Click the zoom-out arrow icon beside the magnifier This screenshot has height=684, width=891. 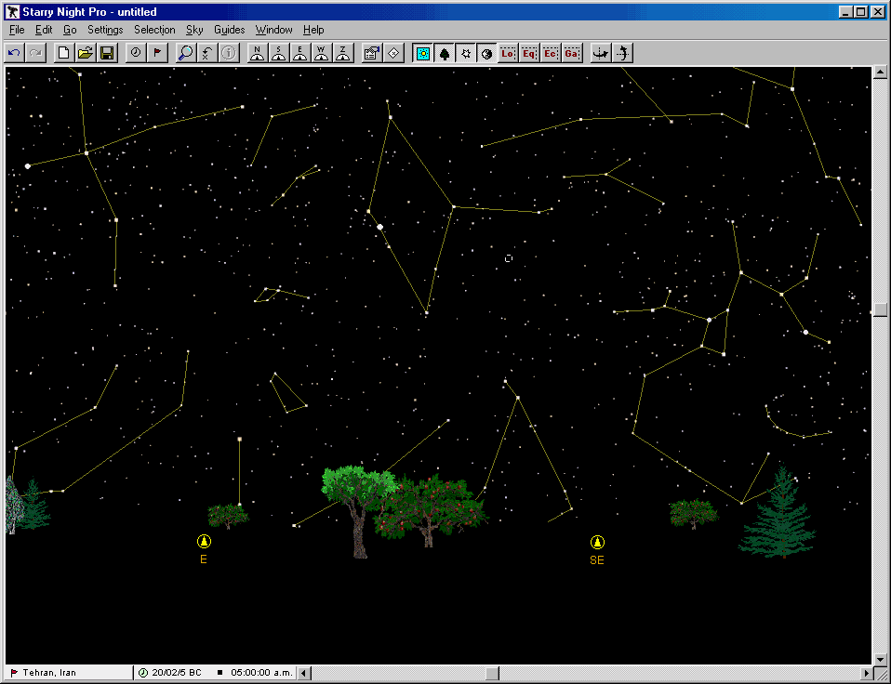coord(206,53)
